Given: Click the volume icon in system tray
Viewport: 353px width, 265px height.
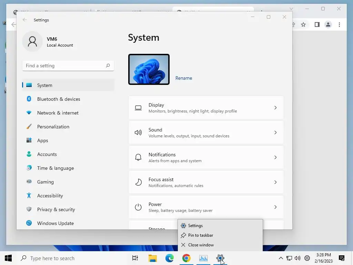Looking at the screenshot, I should [x=297, y=258].
